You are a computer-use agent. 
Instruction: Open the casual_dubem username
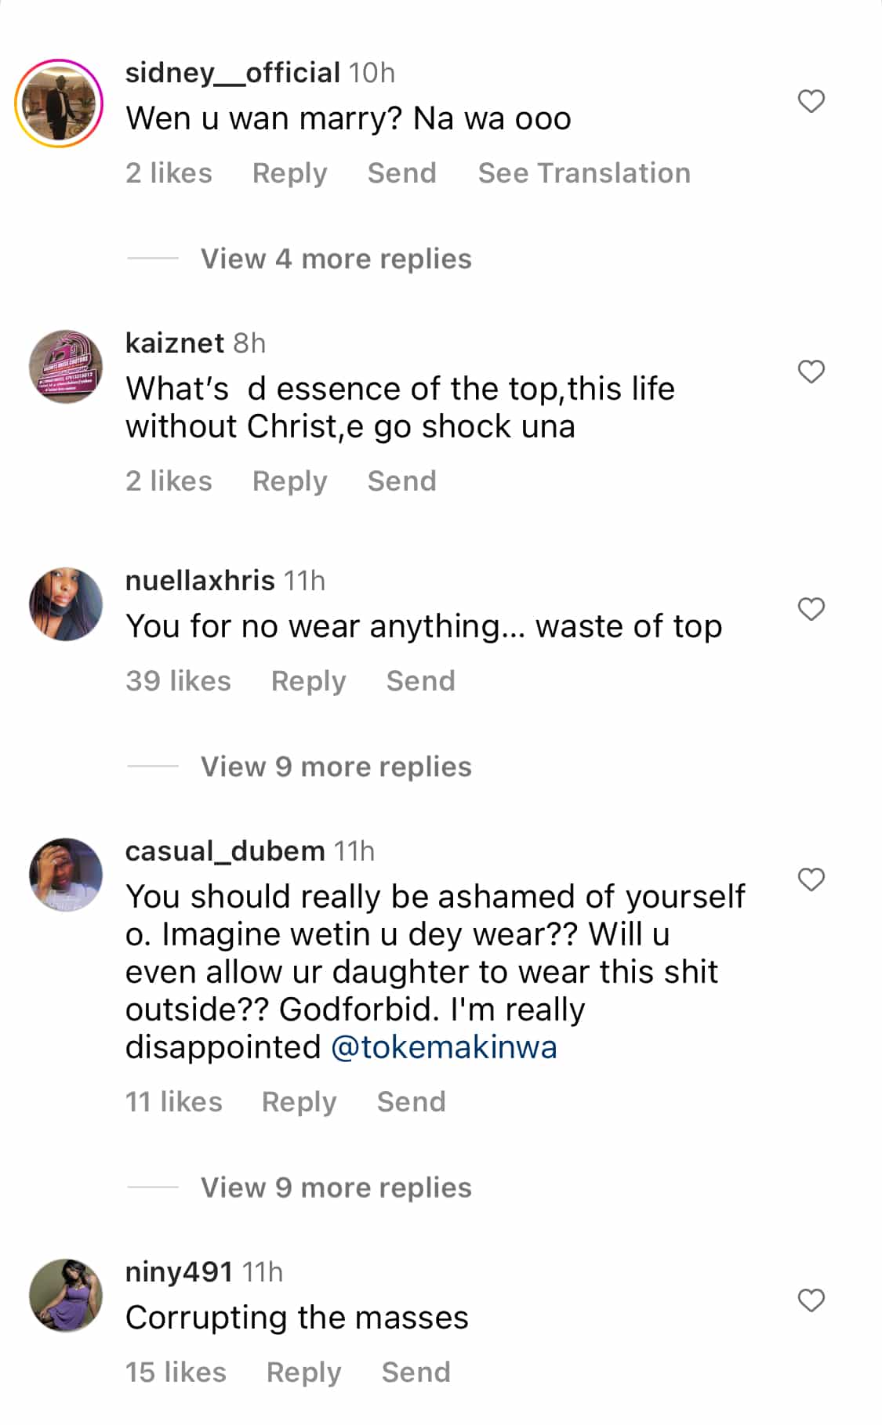(x=225, y=851)
